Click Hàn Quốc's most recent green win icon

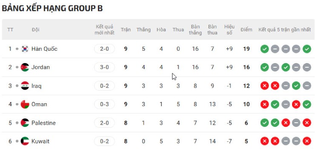(x=265, y=49)
